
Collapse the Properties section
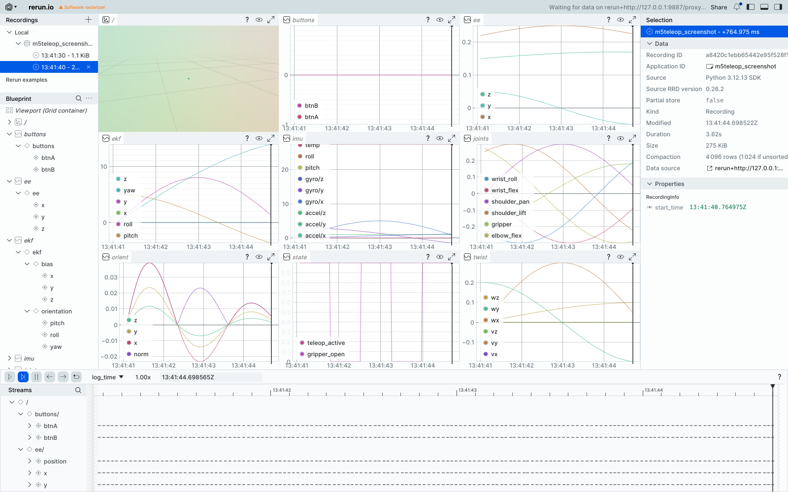point(650,184)
